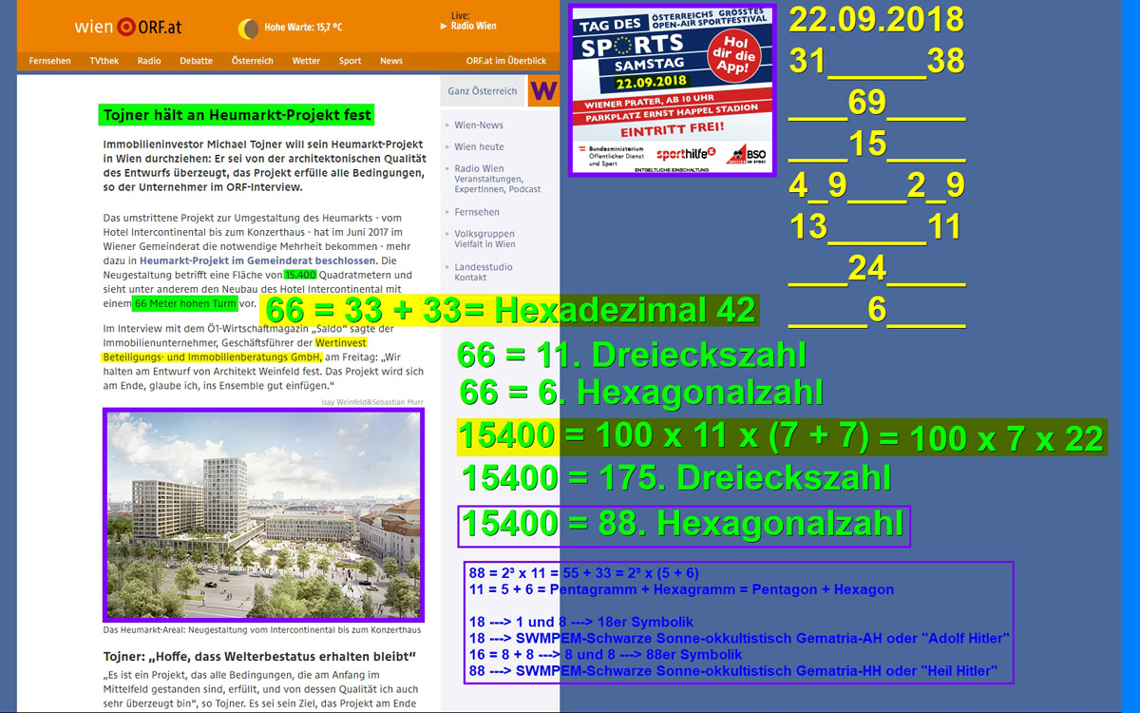Open News navigation item

point(391,61)
